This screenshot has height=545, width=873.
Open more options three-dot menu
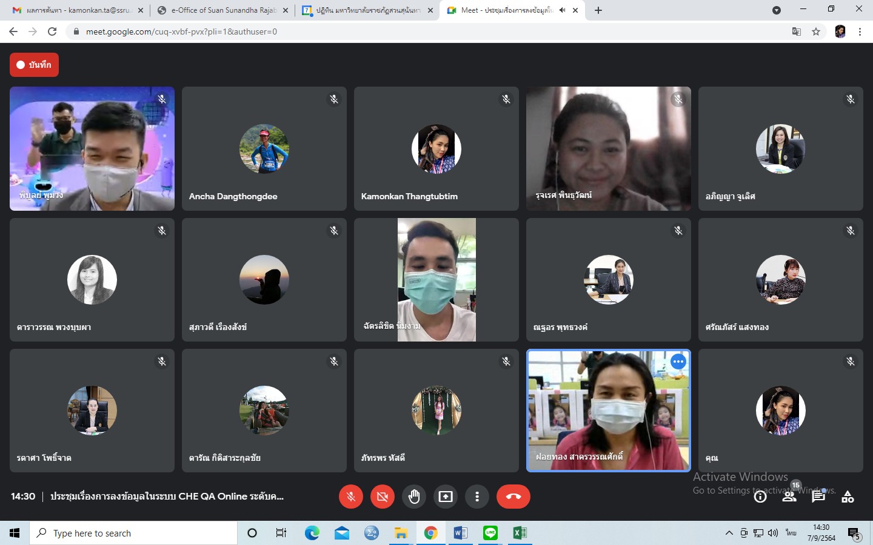click(x=477, y=497)
